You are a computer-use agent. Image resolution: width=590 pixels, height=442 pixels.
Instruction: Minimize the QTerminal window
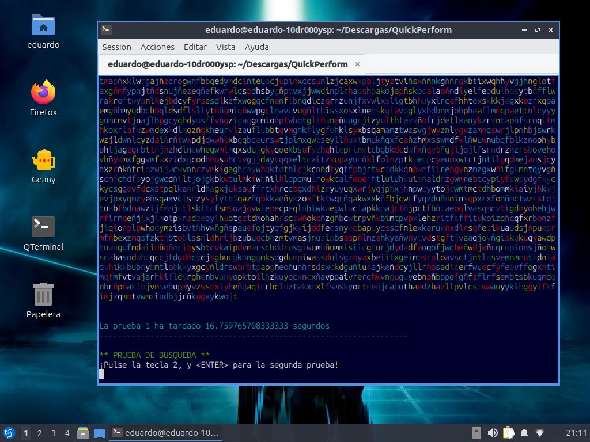[x=524, y=30]
